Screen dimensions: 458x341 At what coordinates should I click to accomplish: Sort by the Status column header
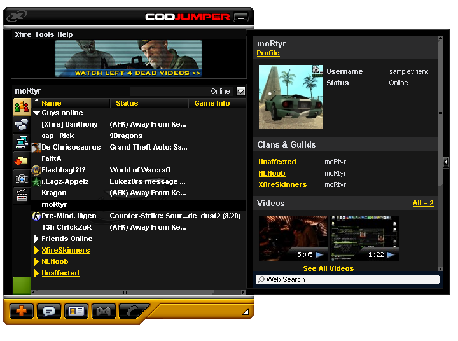pos(127,103)
